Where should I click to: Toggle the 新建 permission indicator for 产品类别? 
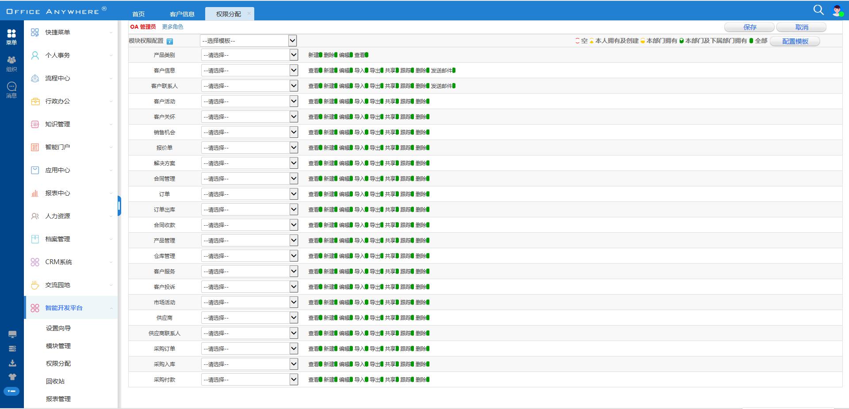[x=321, y=55]
